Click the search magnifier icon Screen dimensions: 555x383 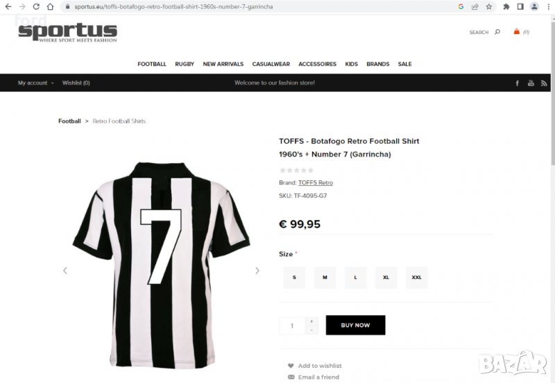pos(497,32)
